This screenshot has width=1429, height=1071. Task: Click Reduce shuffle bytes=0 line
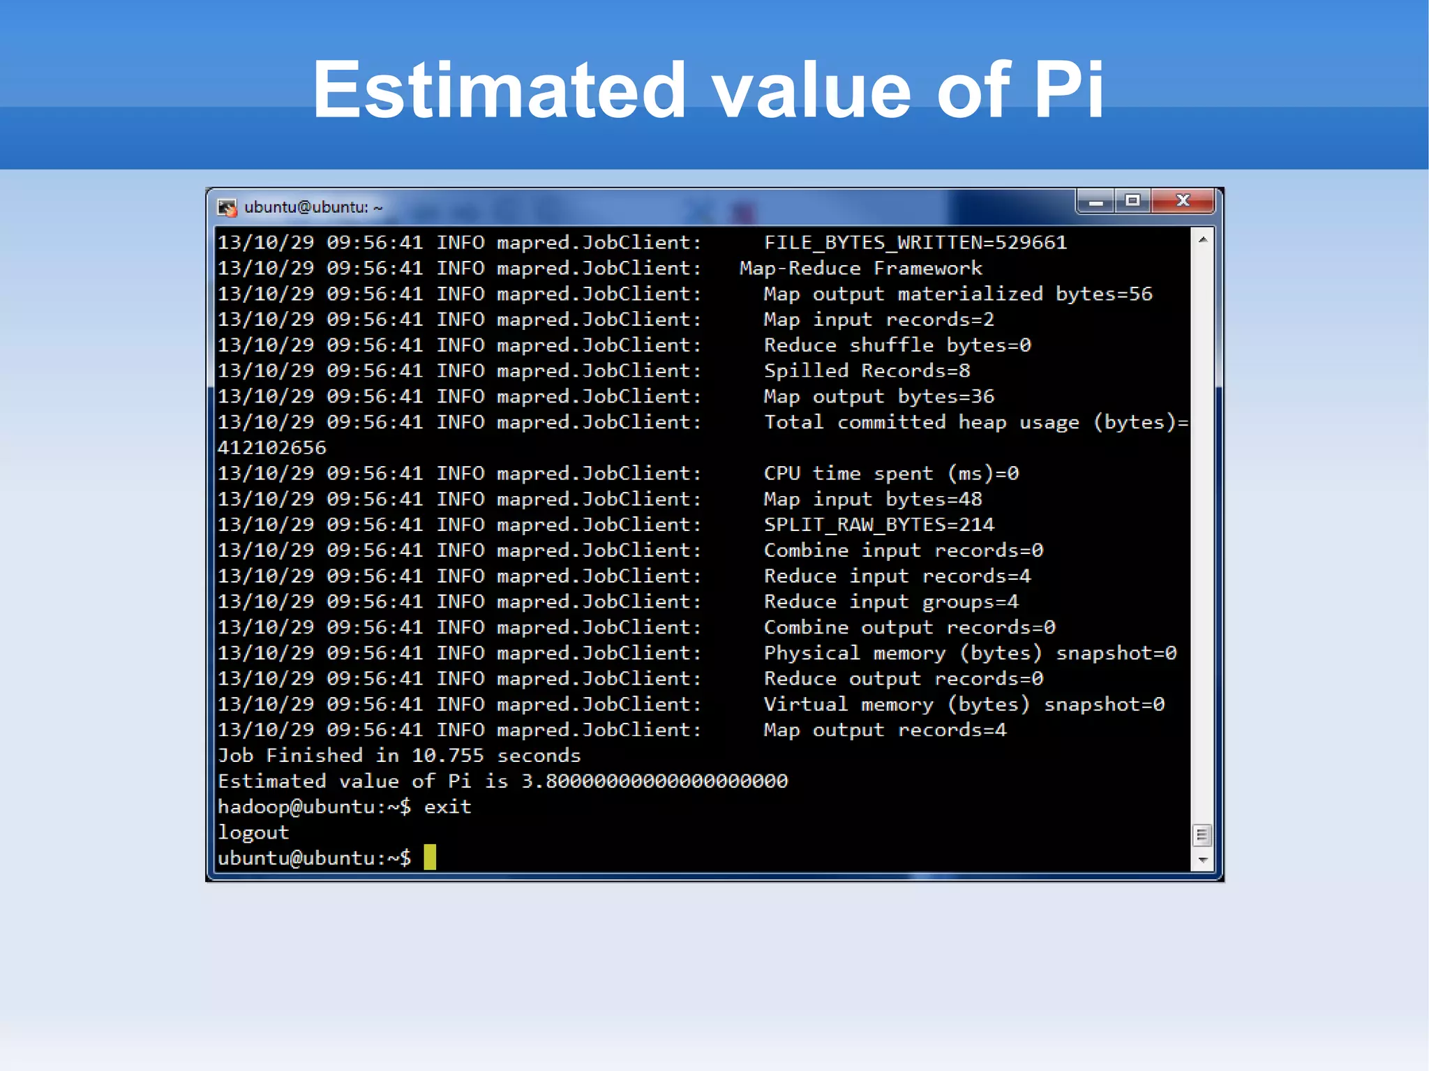pos(897,345)
